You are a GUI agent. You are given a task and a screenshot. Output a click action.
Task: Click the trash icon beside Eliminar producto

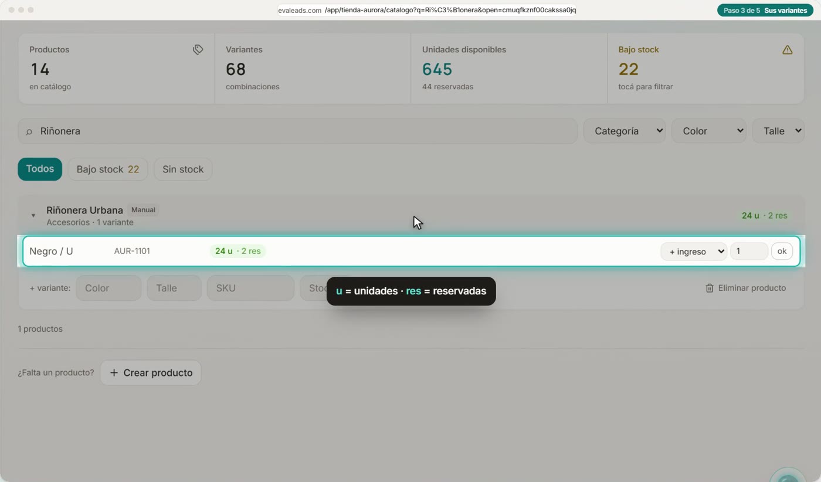click(x=710, y=288)
